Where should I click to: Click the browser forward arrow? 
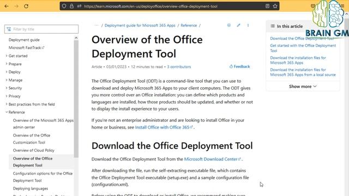(x=16, y=6)
